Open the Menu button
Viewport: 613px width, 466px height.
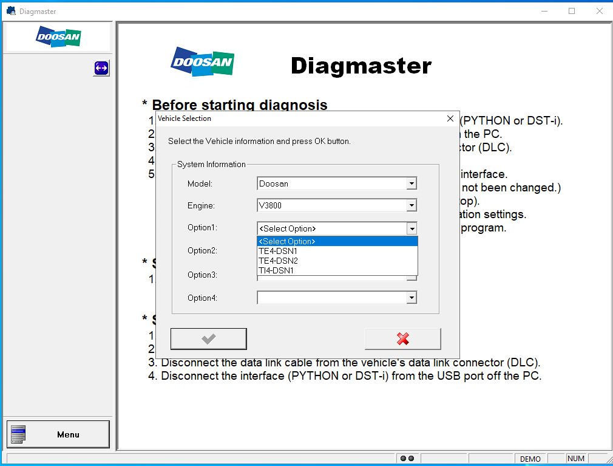tap(58, 434)
